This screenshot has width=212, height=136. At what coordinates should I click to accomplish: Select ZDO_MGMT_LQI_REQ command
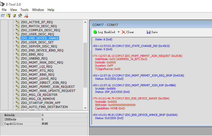(x=36, y=67)
